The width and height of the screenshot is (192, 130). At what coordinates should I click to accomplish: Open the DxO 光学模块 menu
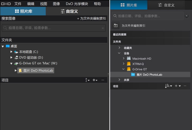tap(77, 4)
